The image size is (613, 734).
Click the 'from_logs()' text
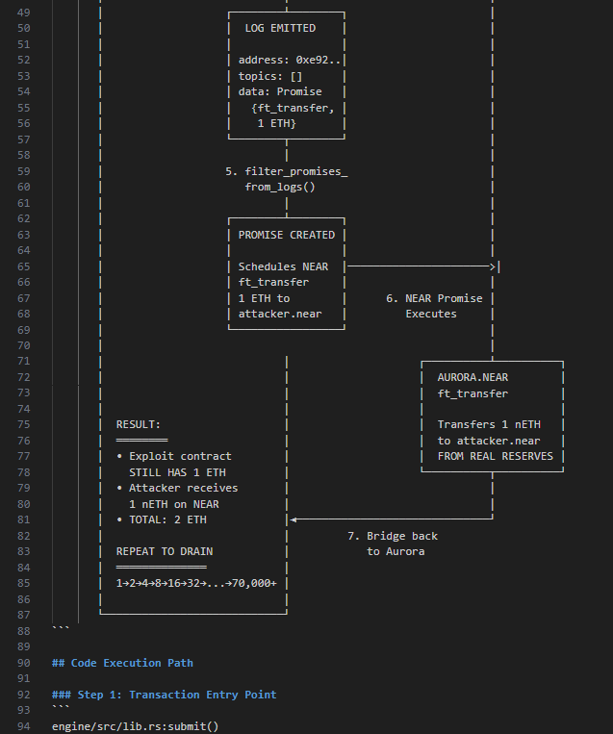tap(280, 187)
